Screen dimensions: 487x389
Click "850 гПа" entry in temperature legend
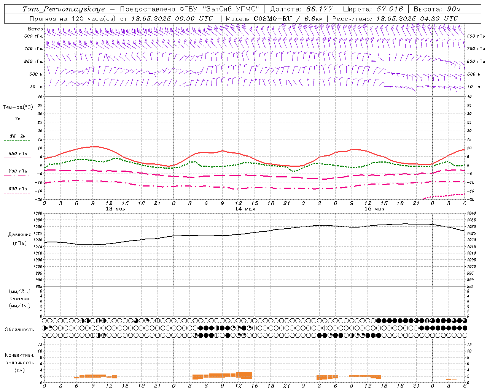click(x=18, y=154)
